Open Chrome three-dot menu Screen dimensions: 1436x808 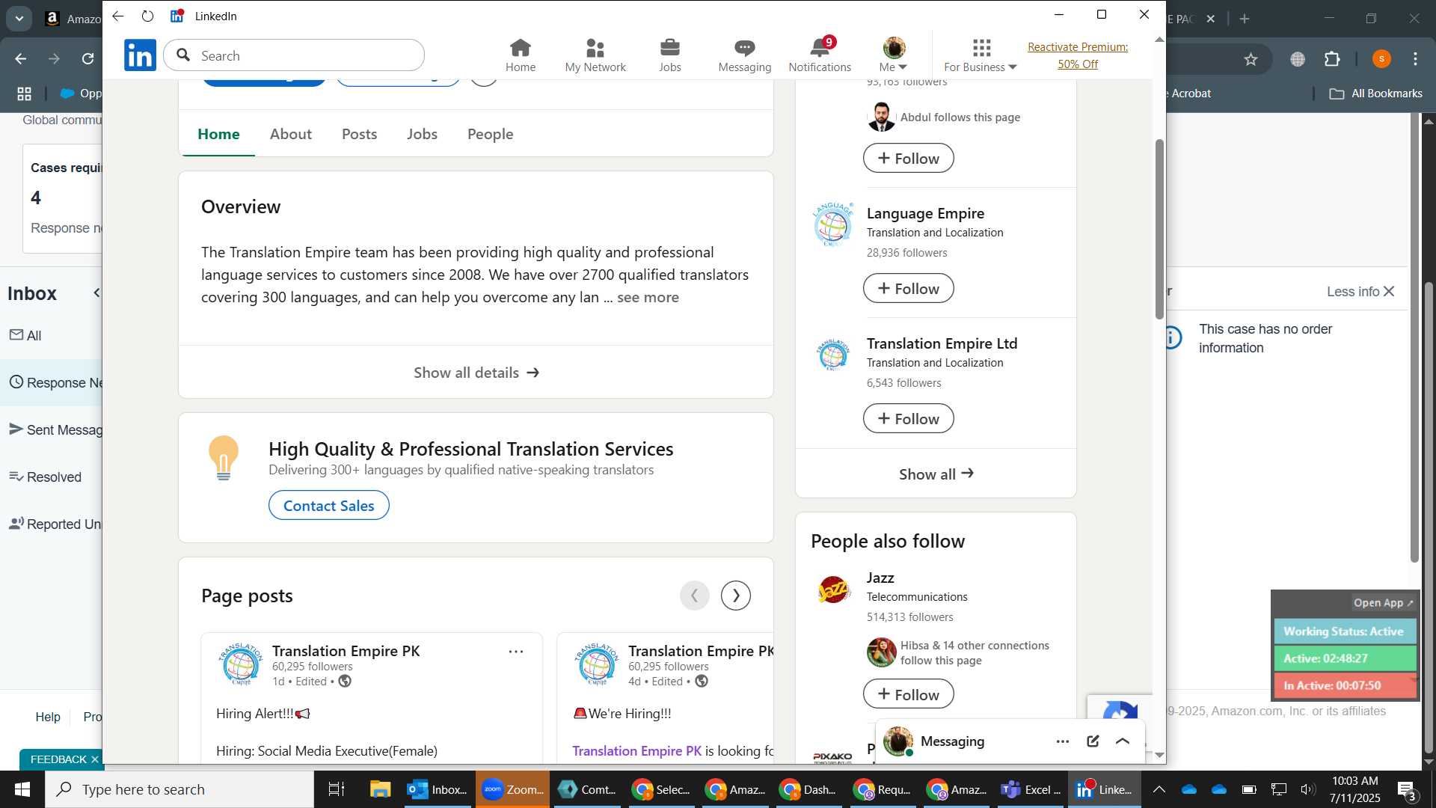tap(1416, 59)
